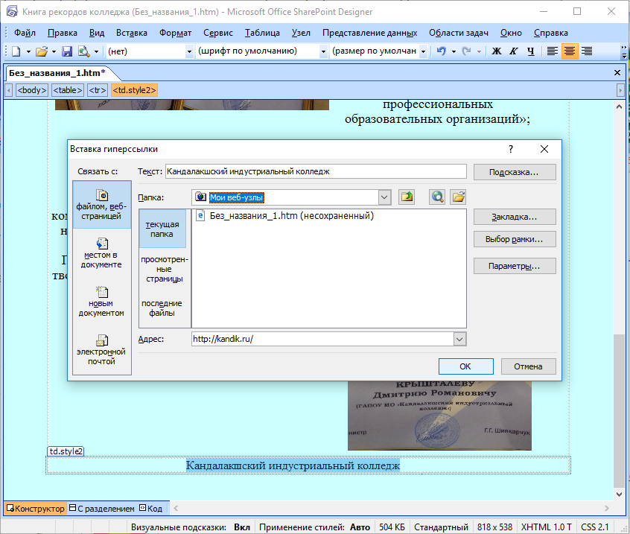The width and height of the screenshot is (630, 534).
Task: Open the Правка menu
Action: (x=63, y=33)
